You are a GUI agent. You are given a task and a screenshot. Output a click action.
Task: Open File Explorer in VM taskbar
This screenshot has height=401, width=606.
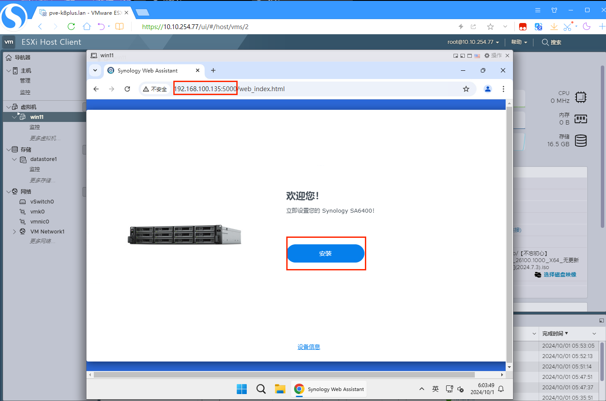tap(280, 389)
